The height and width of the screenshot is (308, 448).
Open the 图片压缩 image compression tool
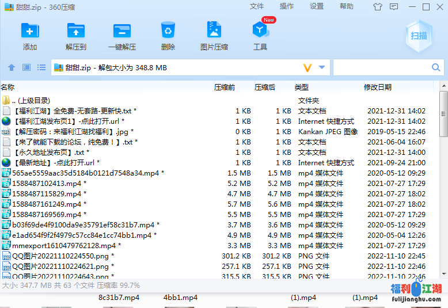pyautogui.click(x=214, y=31)
